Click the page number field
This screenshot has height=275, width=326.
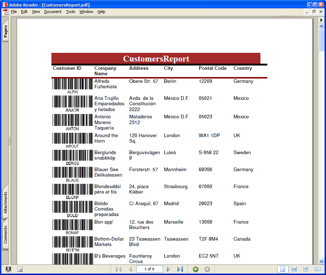tap(149, 269)
